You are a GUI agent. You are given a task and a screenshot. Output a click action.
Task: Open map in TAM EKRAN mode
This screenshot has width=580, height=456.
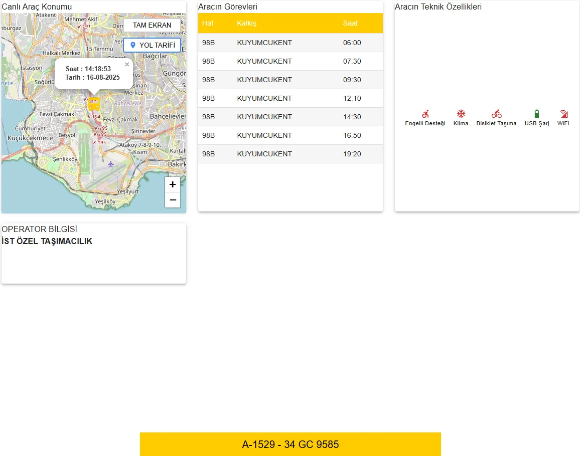(x=152, y=25)
